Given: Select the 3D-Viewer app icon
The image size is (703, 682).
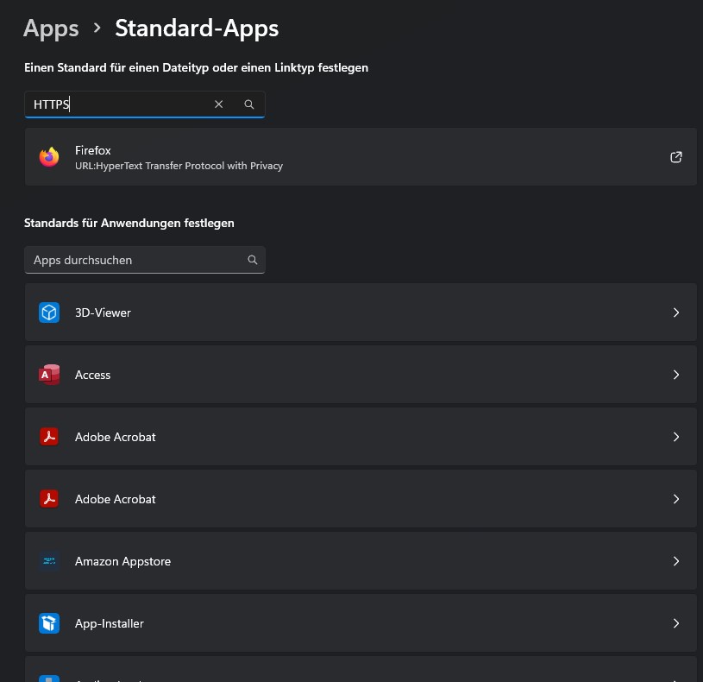Looking at the screenshot, I should coord(49,313).
